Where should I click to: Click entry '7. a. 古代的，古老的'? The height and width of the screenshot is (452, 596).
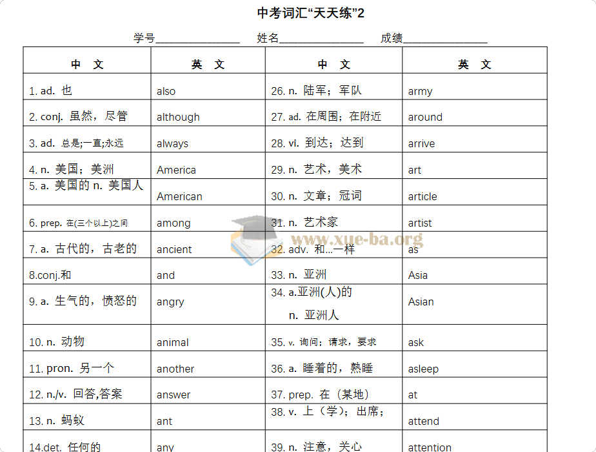(83, 249)
